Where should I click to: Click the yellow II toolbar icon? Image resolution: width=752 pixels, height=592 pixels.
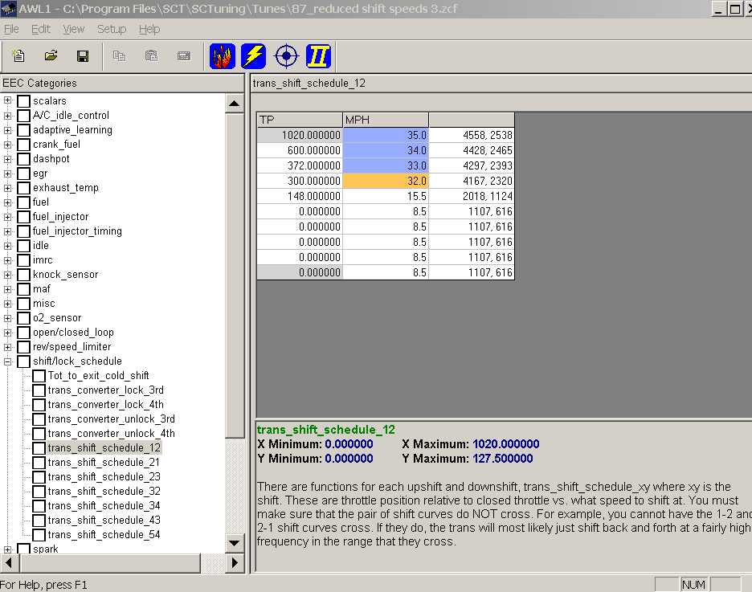coord(318,56)
